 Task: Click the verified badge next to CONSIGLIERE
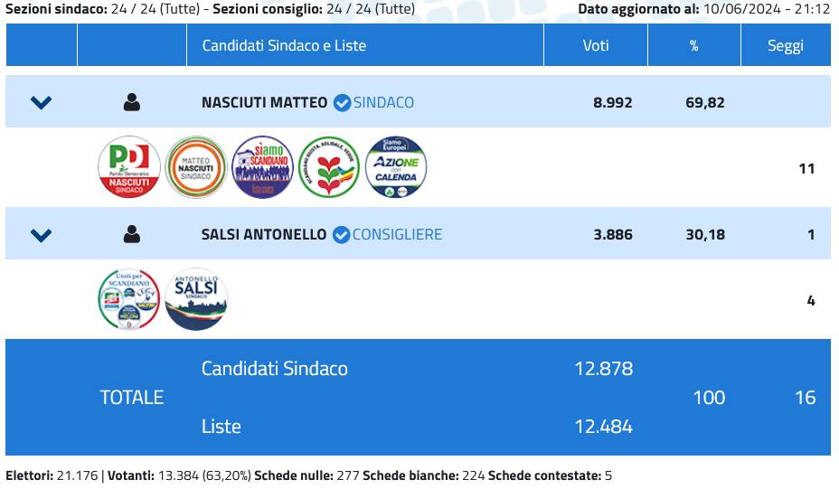tap(341, 235)
